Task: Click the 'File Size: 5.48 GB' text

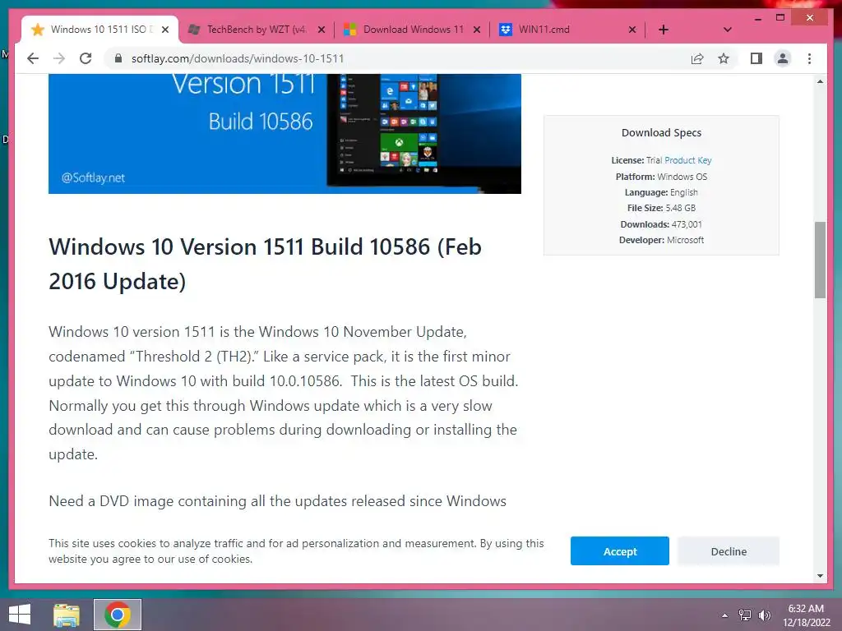Action: coord(661,208)
